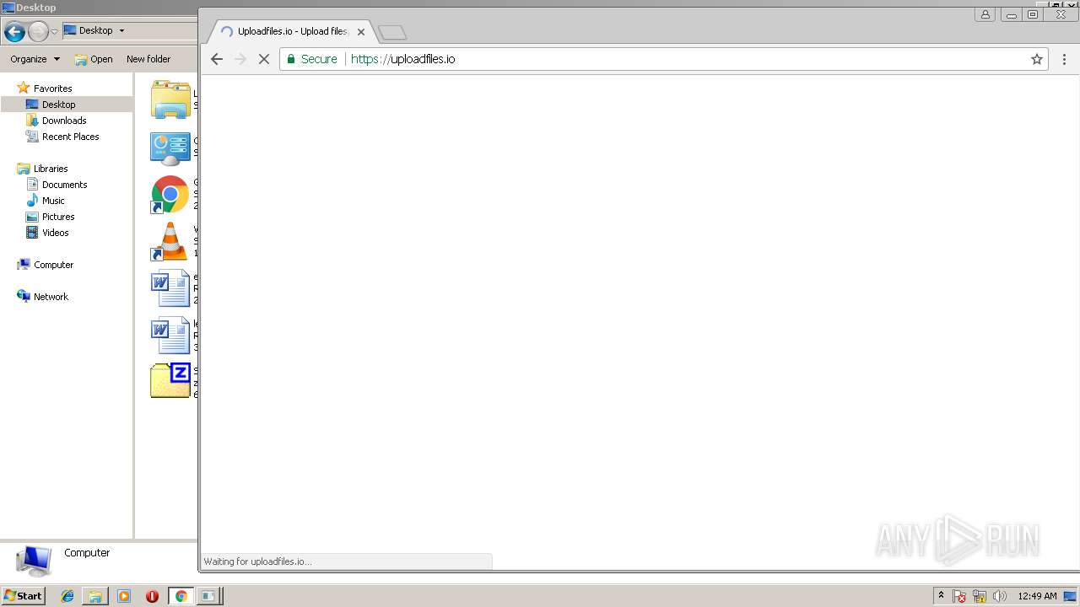Select the Google Chrome shortcut icon
This screenshot has width=1080, height=607.
[170, 195]
